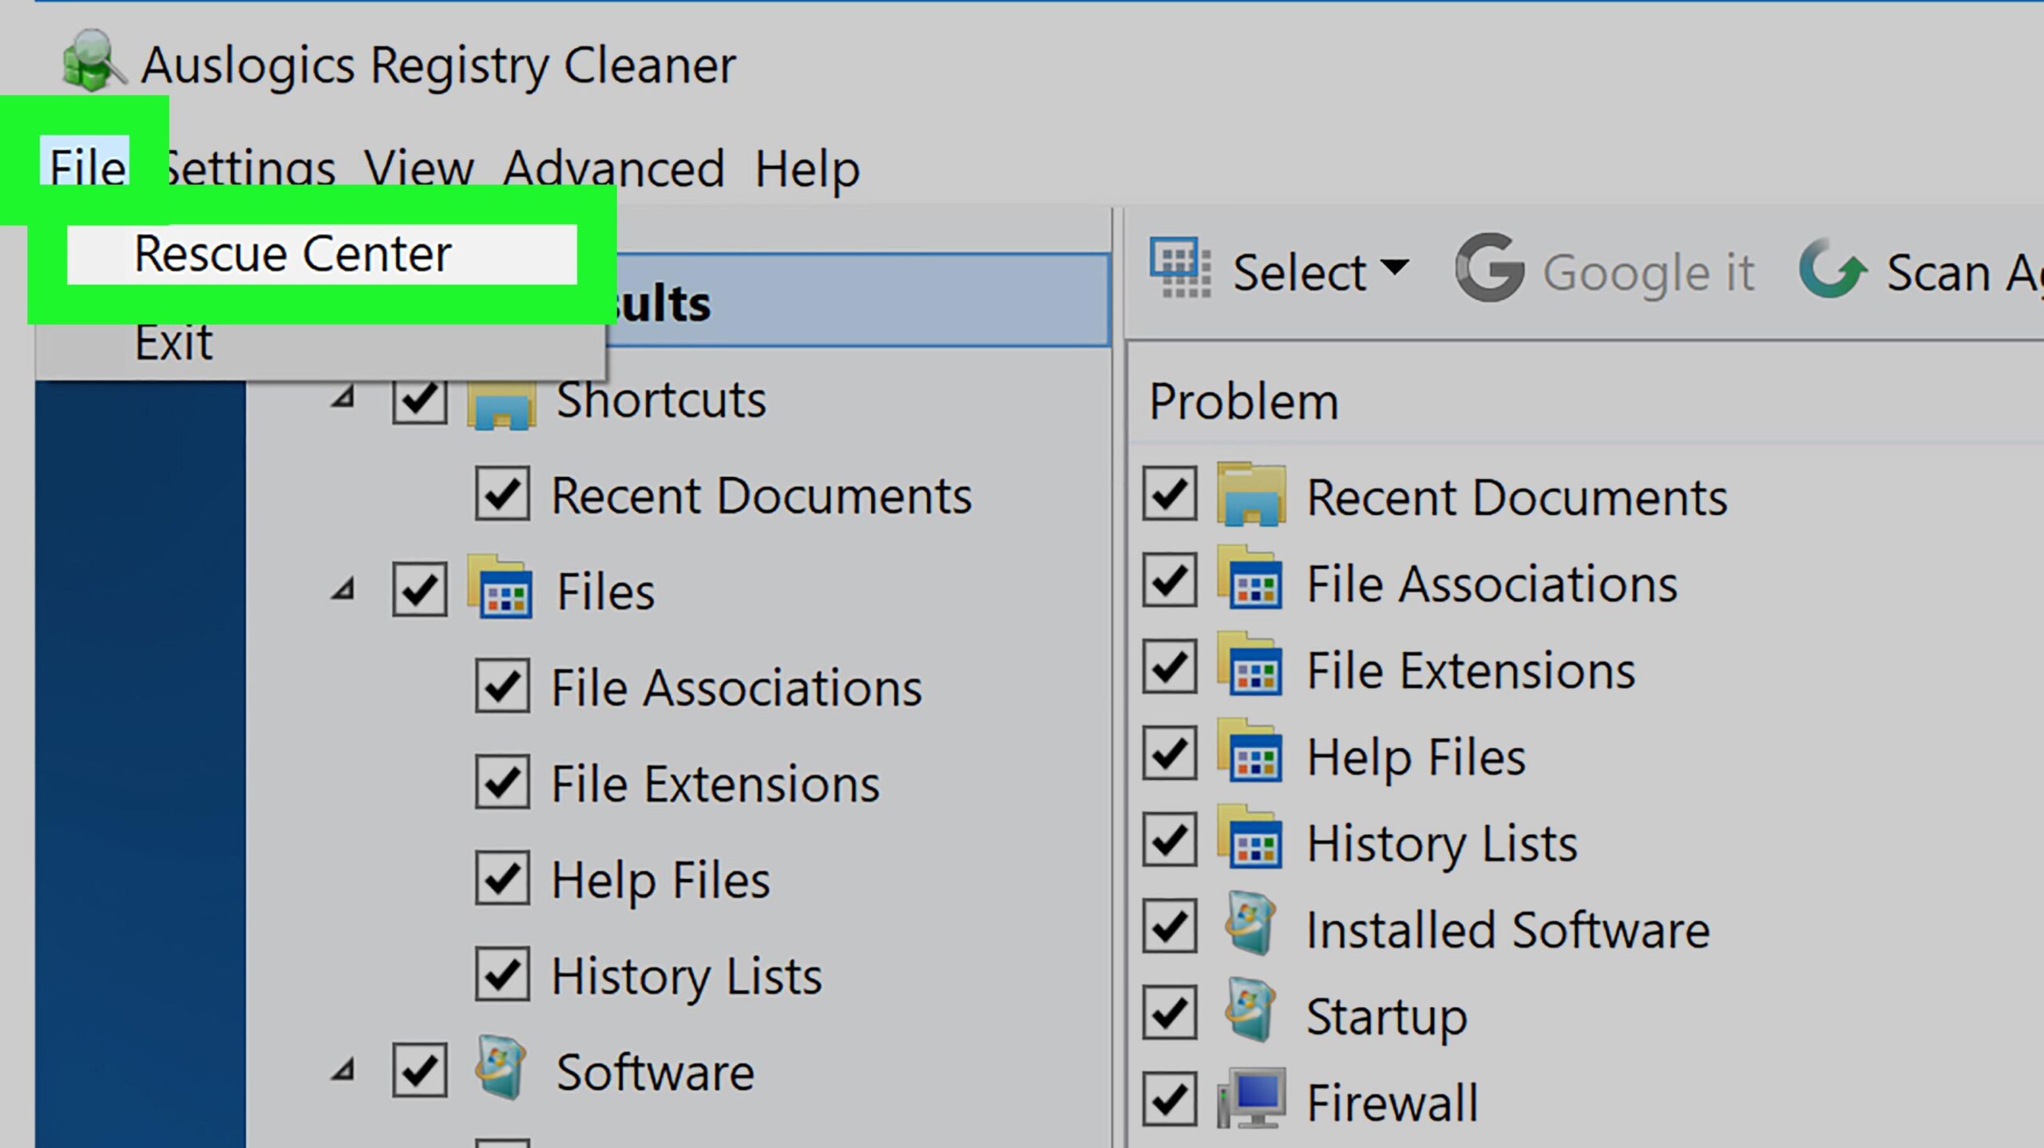Screen dimensions: 2044x1148
Task: Click the Software category icon in tree
Action: click(501, 1068)
